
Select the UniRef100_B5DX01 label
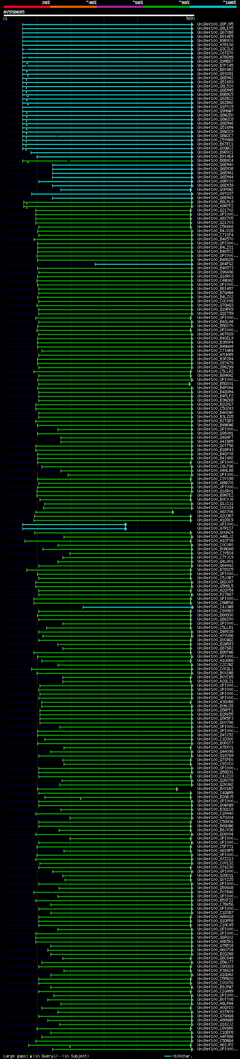tap(215, 384)
